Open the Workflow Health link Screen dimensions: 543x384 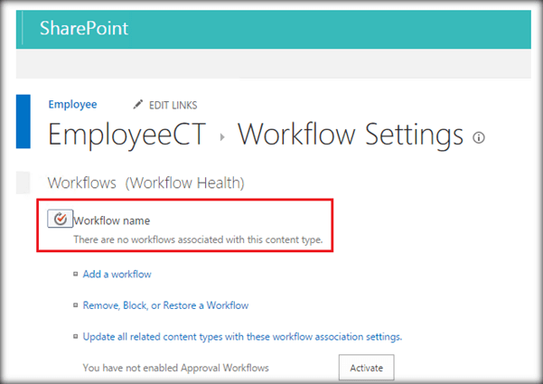point(185,183)
